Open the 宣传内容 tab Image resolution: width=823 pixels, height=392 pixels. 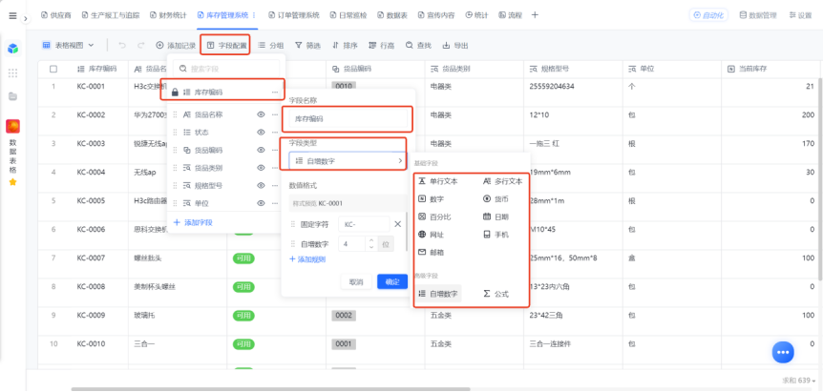[x=436, y=15]
